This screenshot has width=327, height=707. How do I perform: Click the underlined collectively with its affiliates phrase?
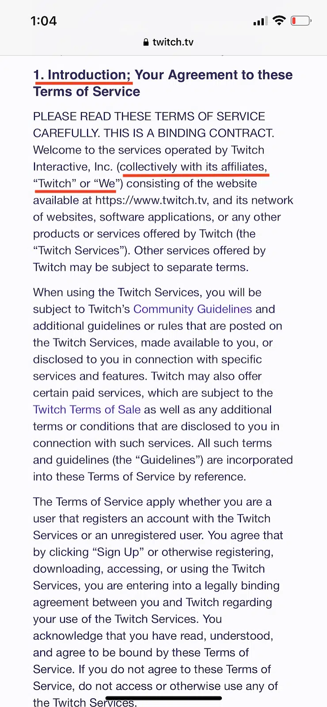[x=193, y=167]
